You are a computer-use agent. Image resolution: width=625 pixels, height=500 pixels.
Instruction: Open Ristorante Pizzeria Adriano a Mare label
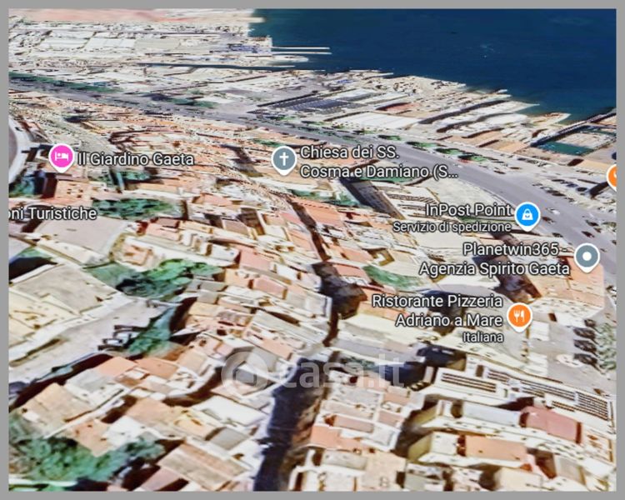[437, 311]
